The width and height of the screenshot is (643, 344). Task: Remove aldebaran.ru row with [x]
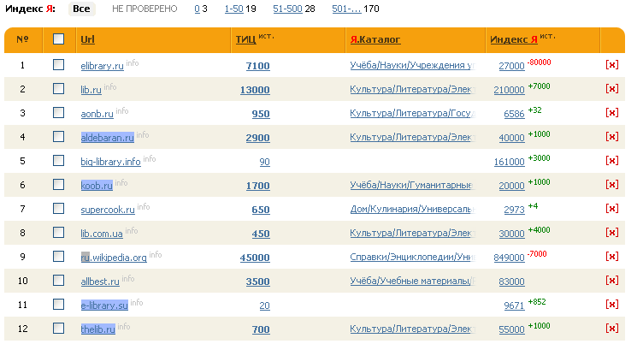coord(611,137)
